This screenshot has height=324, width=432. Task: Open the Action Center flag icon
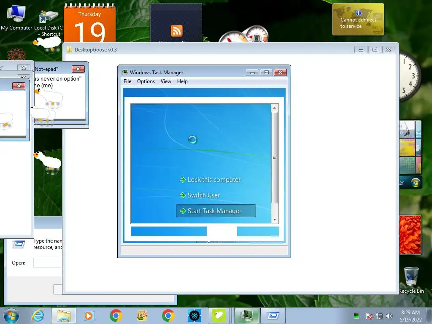[369, 316]
